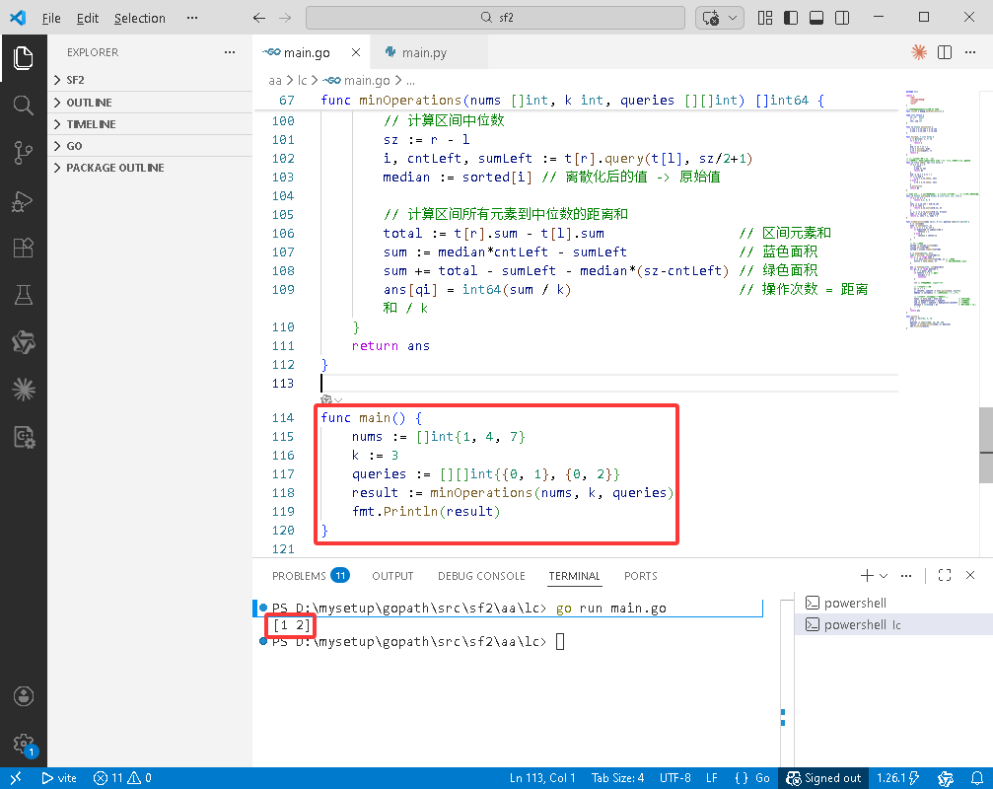Viewport: 993px width, 789px height.
Task: Open the Search view in activity bar
Action: 24,106
